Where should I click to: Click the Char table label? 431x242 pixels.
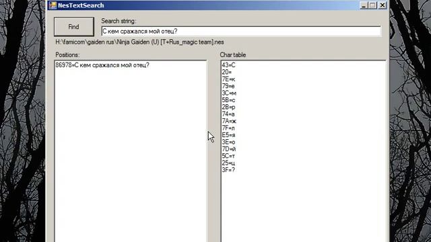[233, 55]
